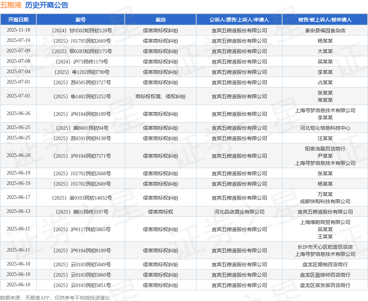Select the 案由 column header
The image size is (368, 301).
[161, 20]
